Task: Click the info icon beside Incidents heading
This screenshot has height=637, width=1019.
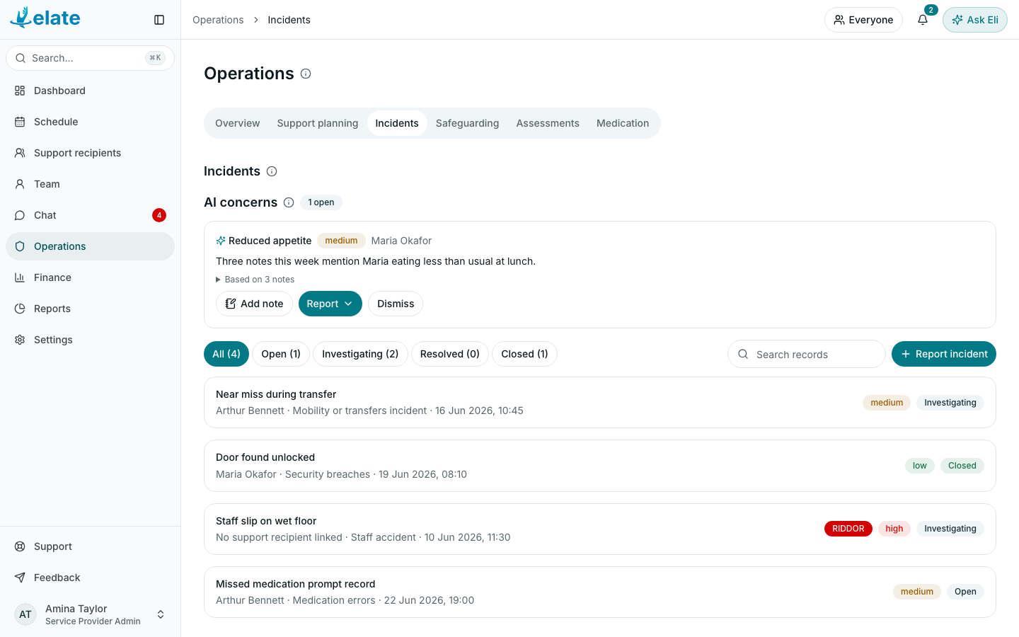Action: click(272, 171)
